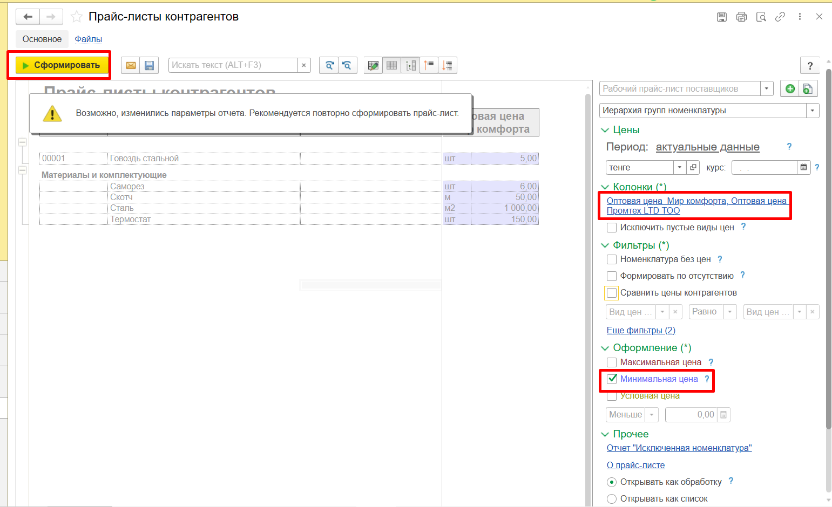The image size is (832, 507).
Task: Click the yellow Сформировать button
Action: point(62,65)
